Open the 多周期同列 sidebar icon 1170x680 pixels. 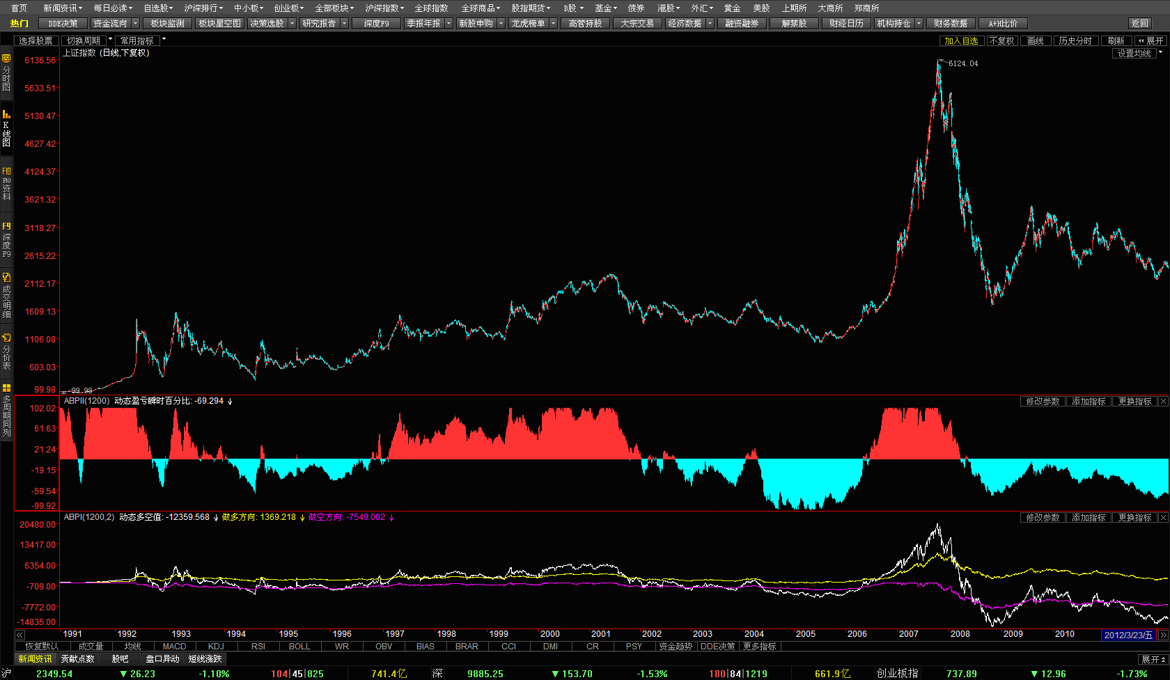(6, 411)
